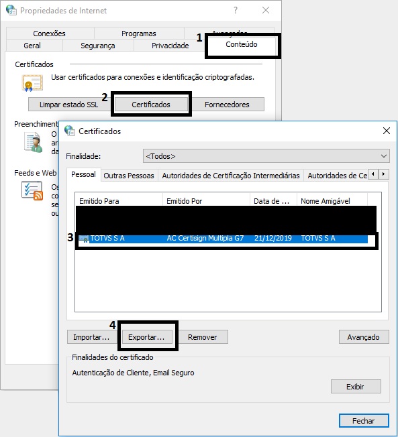Click the certificate ribbon icon under Certificados
The width and height of the screenshot is (398, 437).
click(x=32, y=82)
